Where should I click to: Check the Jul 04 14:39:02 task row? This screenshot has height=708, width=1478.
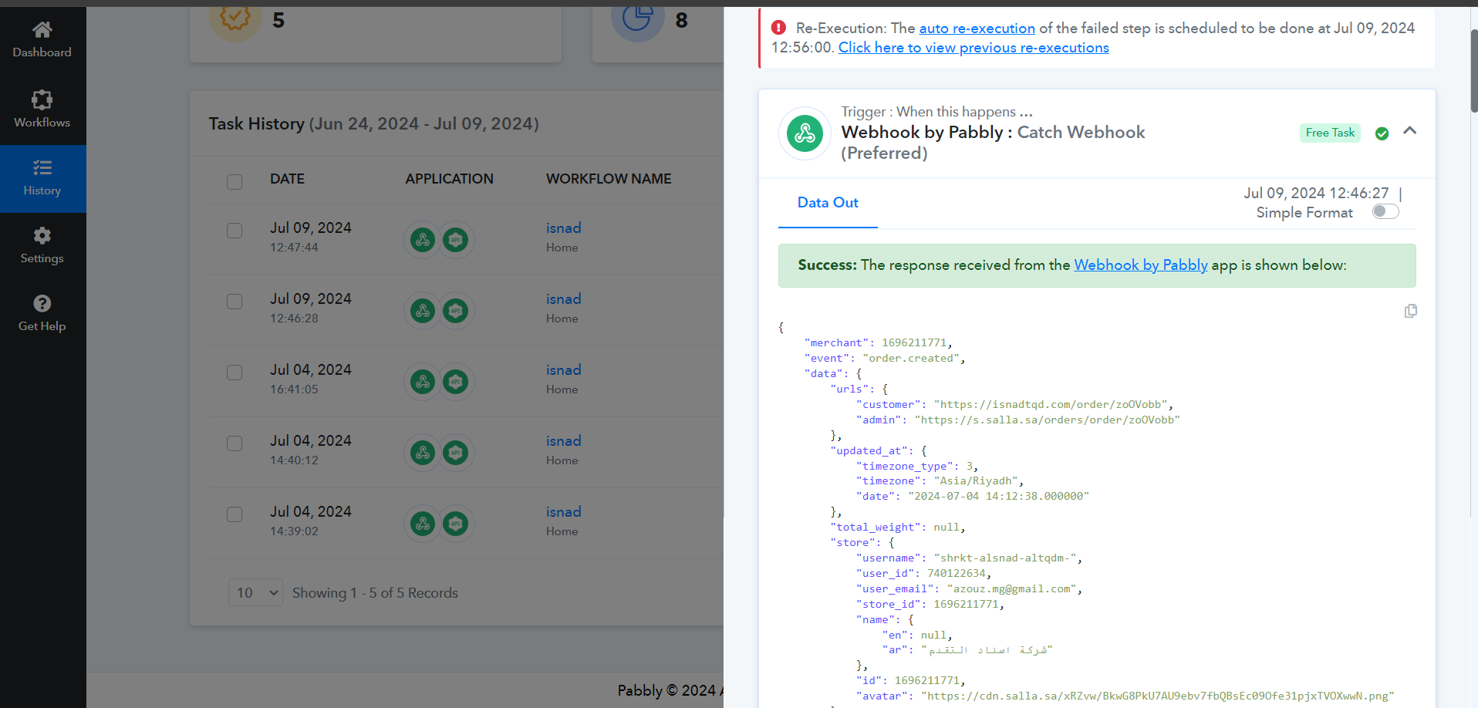(235, 514)
